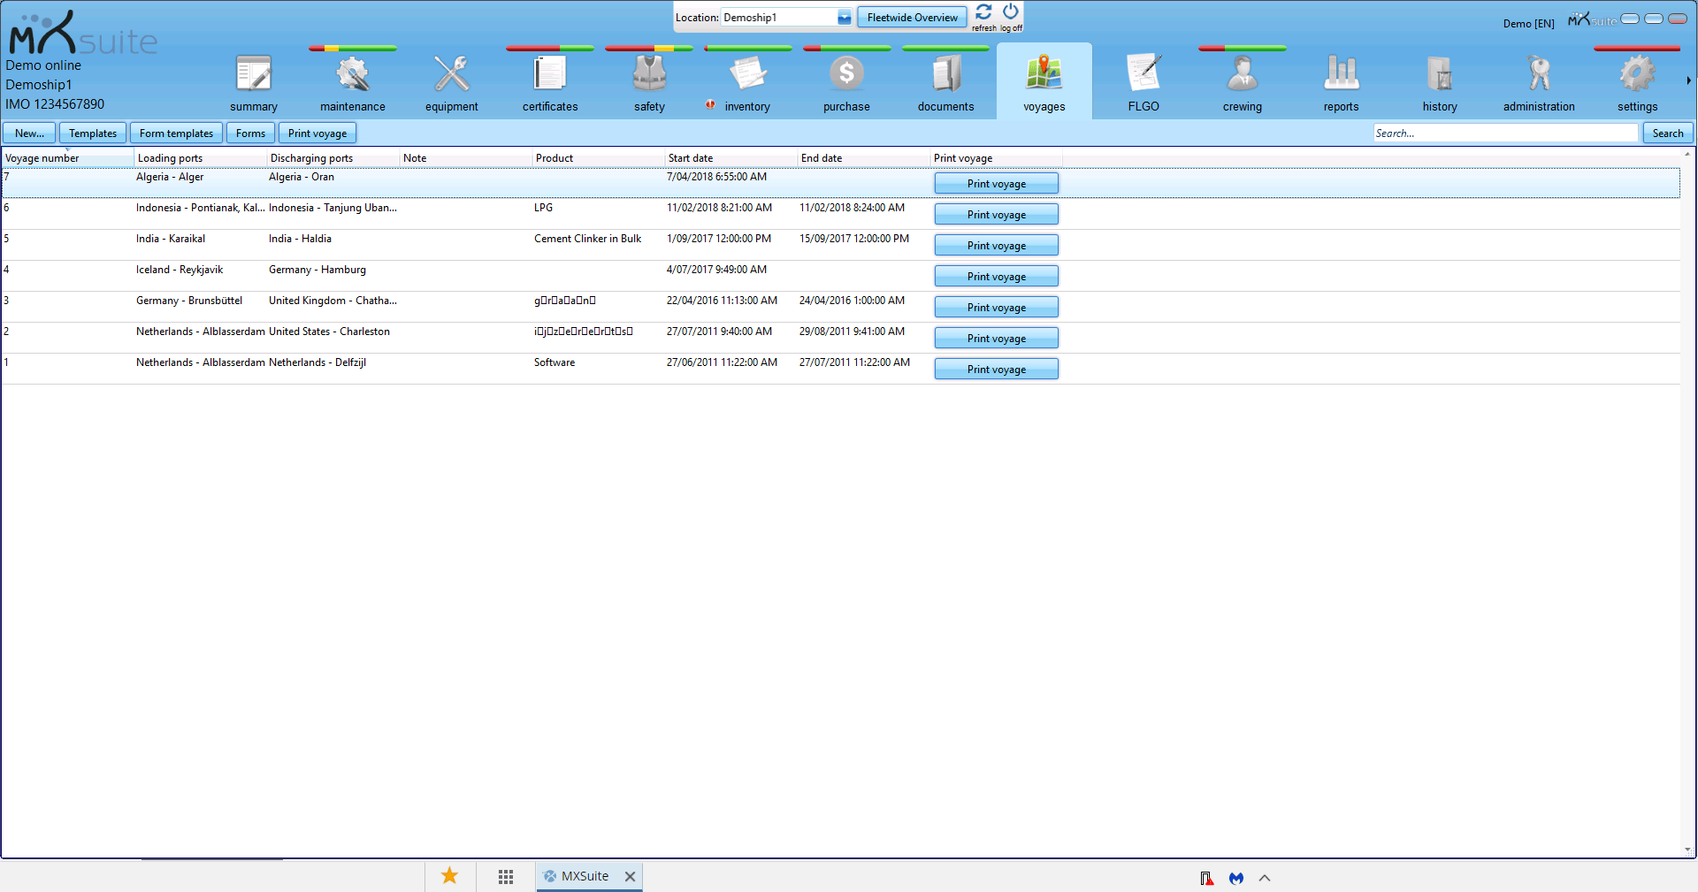Show hidden system tray icons
Image resolution: width=1698 pixels, height=892 pixels.
pos(1265,878)
